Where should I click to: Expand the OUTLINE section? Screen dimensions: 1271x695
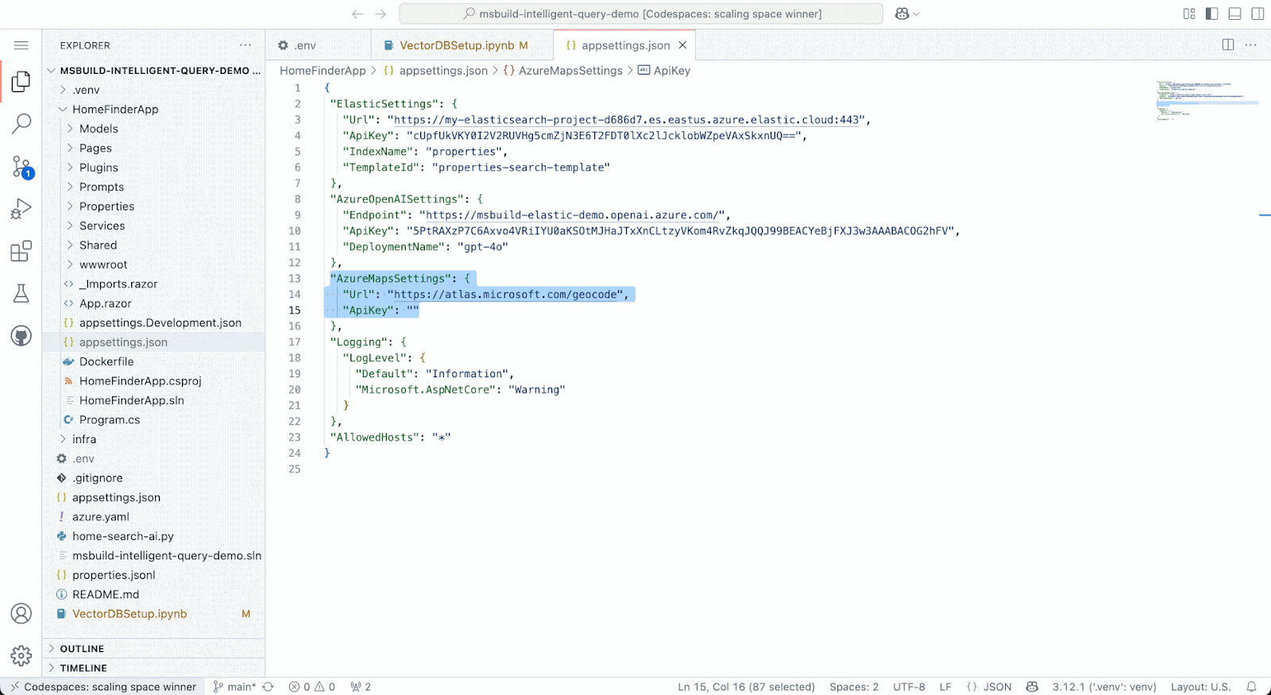point(82,649)
